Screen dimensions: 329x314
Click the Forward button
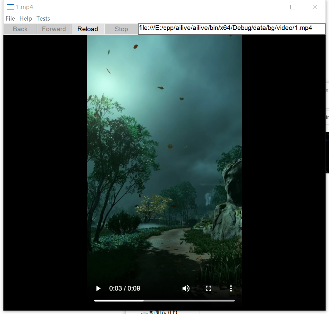54,29
